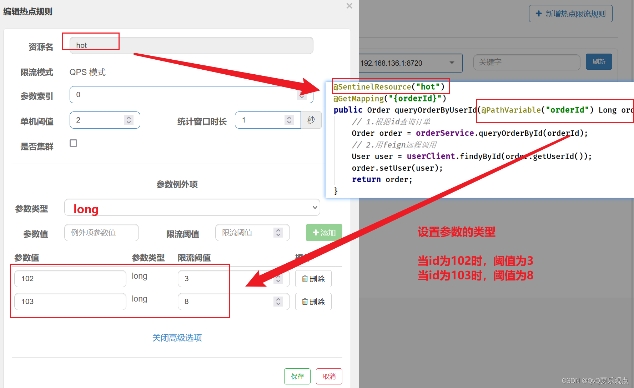Click the stepper arrows of the empty 限流阈值 field

[x=278, y=233]
